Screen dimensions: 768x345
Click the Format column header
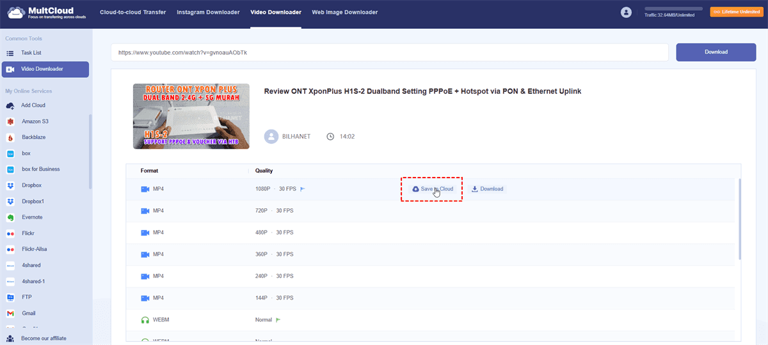coord(150,171)
